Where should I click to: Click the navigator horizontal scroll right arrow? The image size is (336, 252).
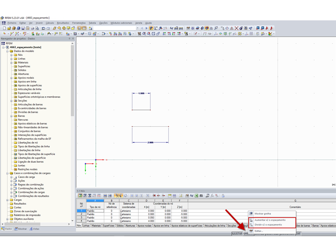coord(69,224)
